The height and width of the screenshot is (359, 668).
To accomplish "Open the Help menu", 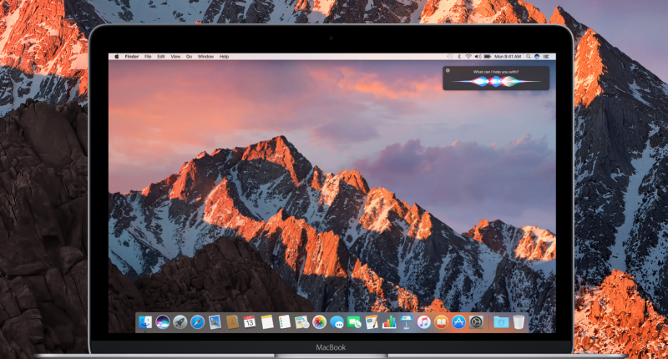I will point(224,56).
